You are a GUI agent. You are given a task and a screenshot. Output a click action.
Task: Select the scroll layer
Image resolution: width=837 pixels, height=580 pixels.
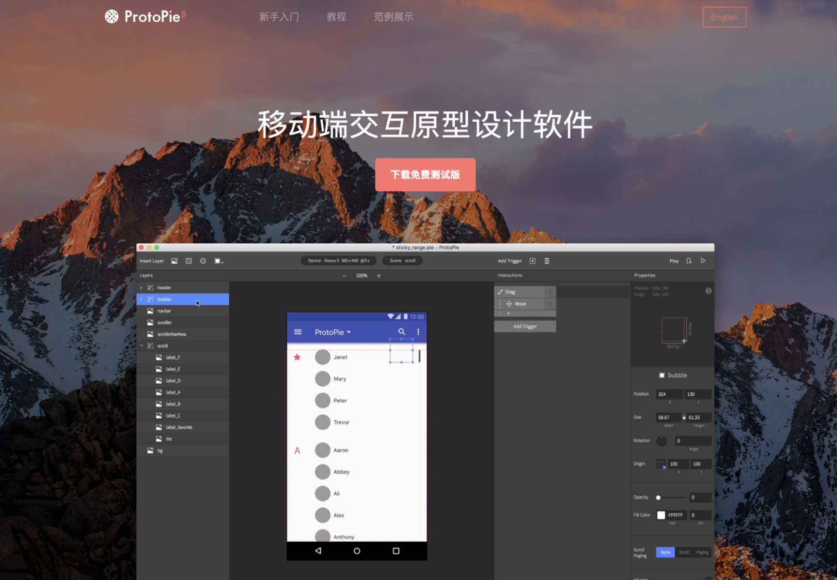pos(183,346)
